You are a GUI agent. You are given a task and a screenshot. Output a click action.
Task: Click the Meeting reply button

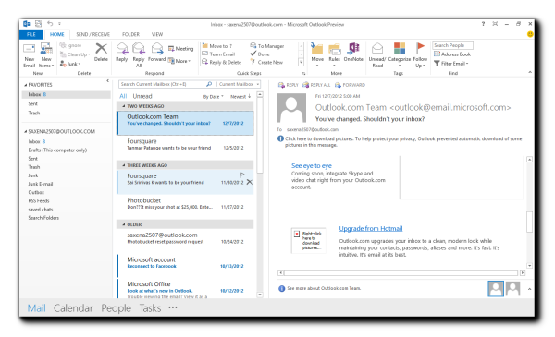(181, 48)
